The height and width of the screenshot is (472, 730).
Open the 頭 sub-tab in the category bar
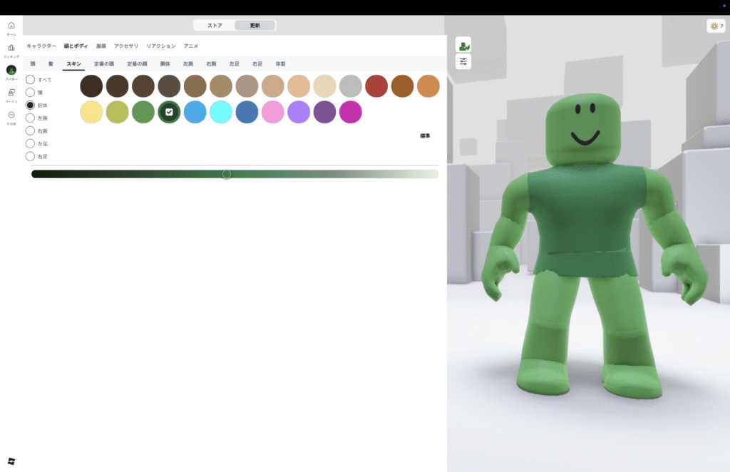click(x=33, y=63)
